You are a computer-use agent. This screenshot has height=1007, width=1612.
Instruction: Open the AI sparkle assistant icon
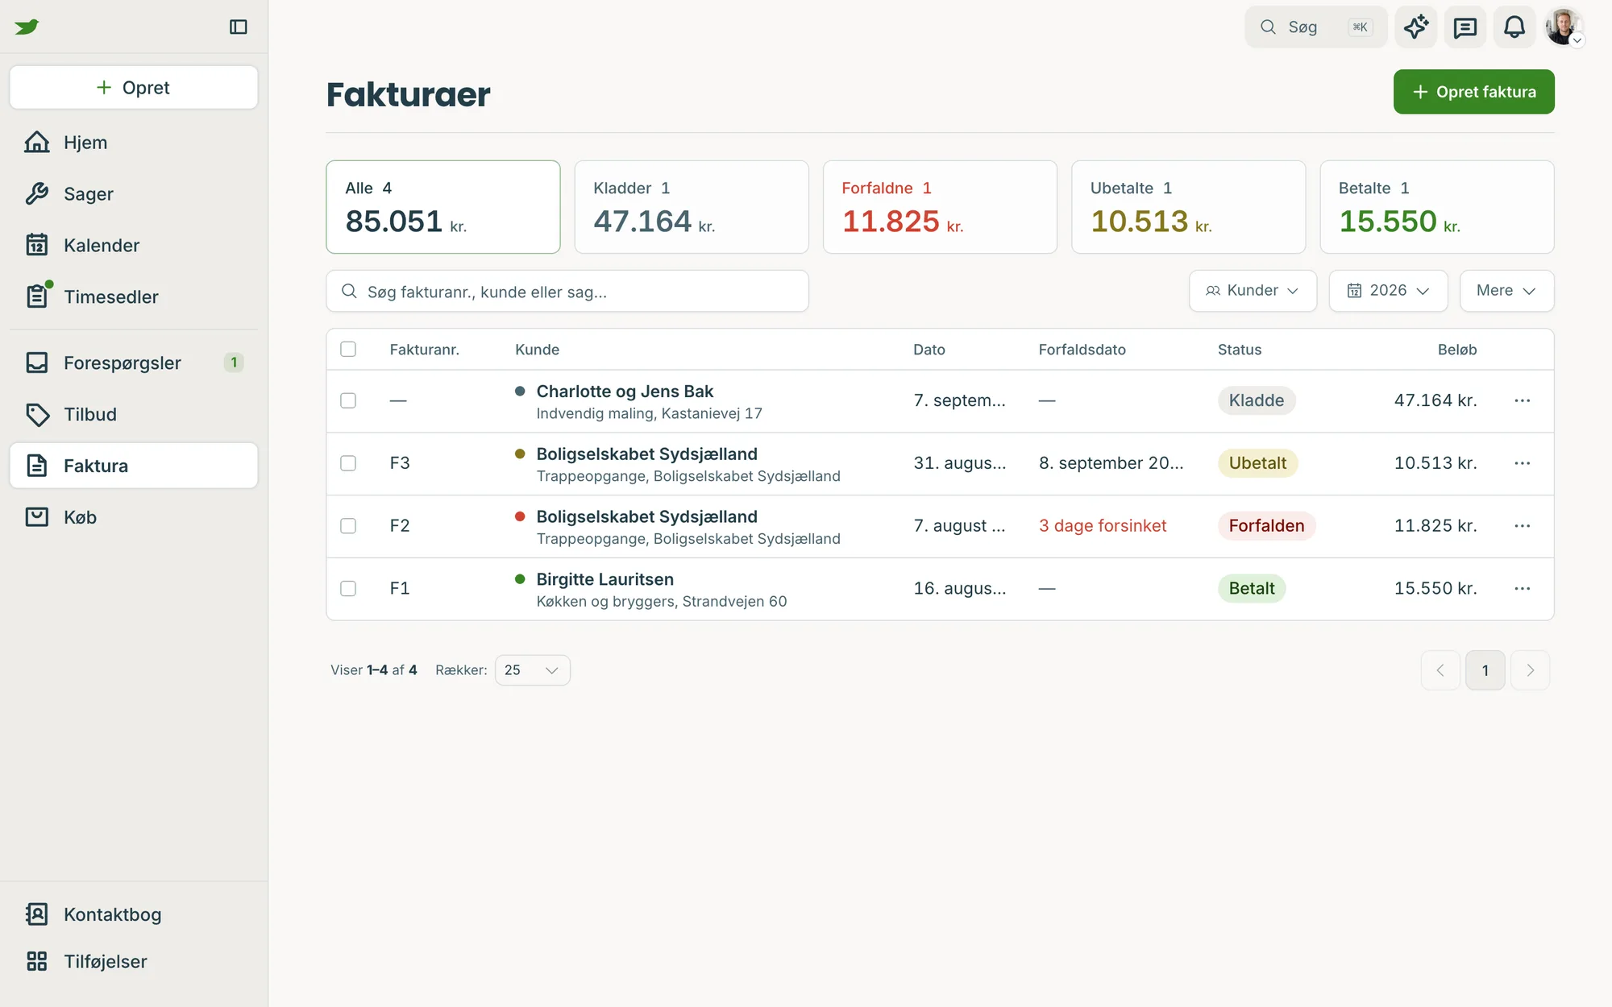coord(1416,27)
